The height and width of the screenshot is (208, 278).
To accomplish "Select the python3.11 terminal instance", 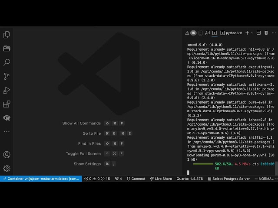I will 232,33.
